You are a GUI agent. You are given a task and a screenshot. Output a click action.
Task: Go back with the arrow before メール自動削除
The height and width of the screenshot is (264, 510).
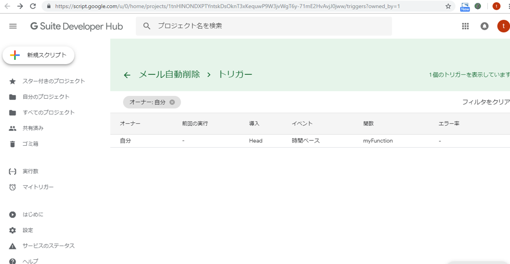tap(127, 75)
